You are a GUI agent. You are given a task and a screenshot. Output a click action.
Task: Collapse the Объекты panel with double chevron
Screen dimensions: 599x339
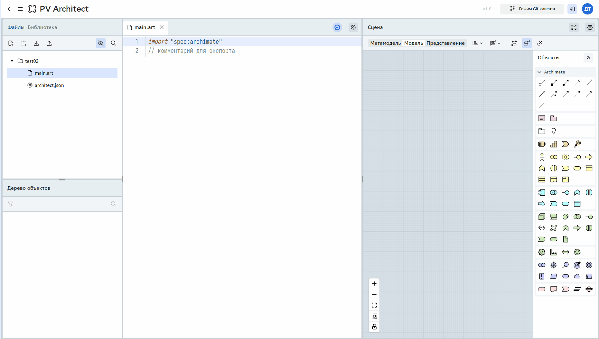588,58
